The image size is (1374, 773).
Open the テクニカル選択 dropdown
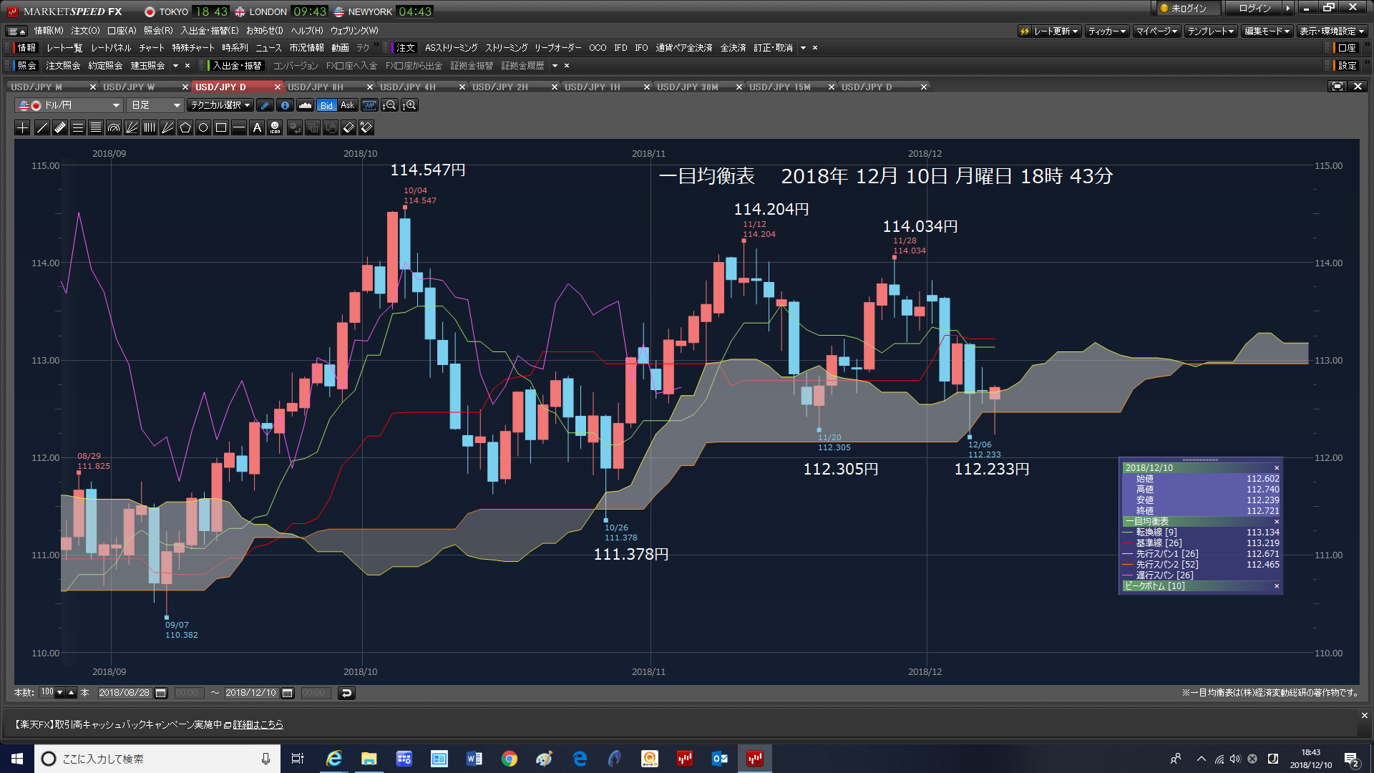coord(220,105)
